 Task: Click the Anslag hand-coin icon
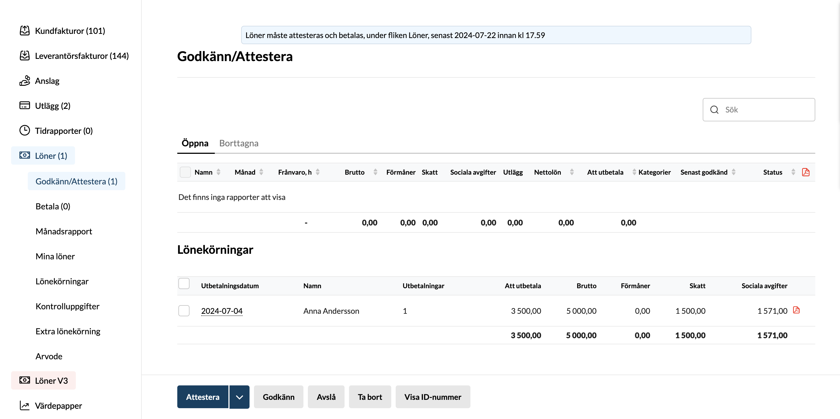(x=24, y=81)
